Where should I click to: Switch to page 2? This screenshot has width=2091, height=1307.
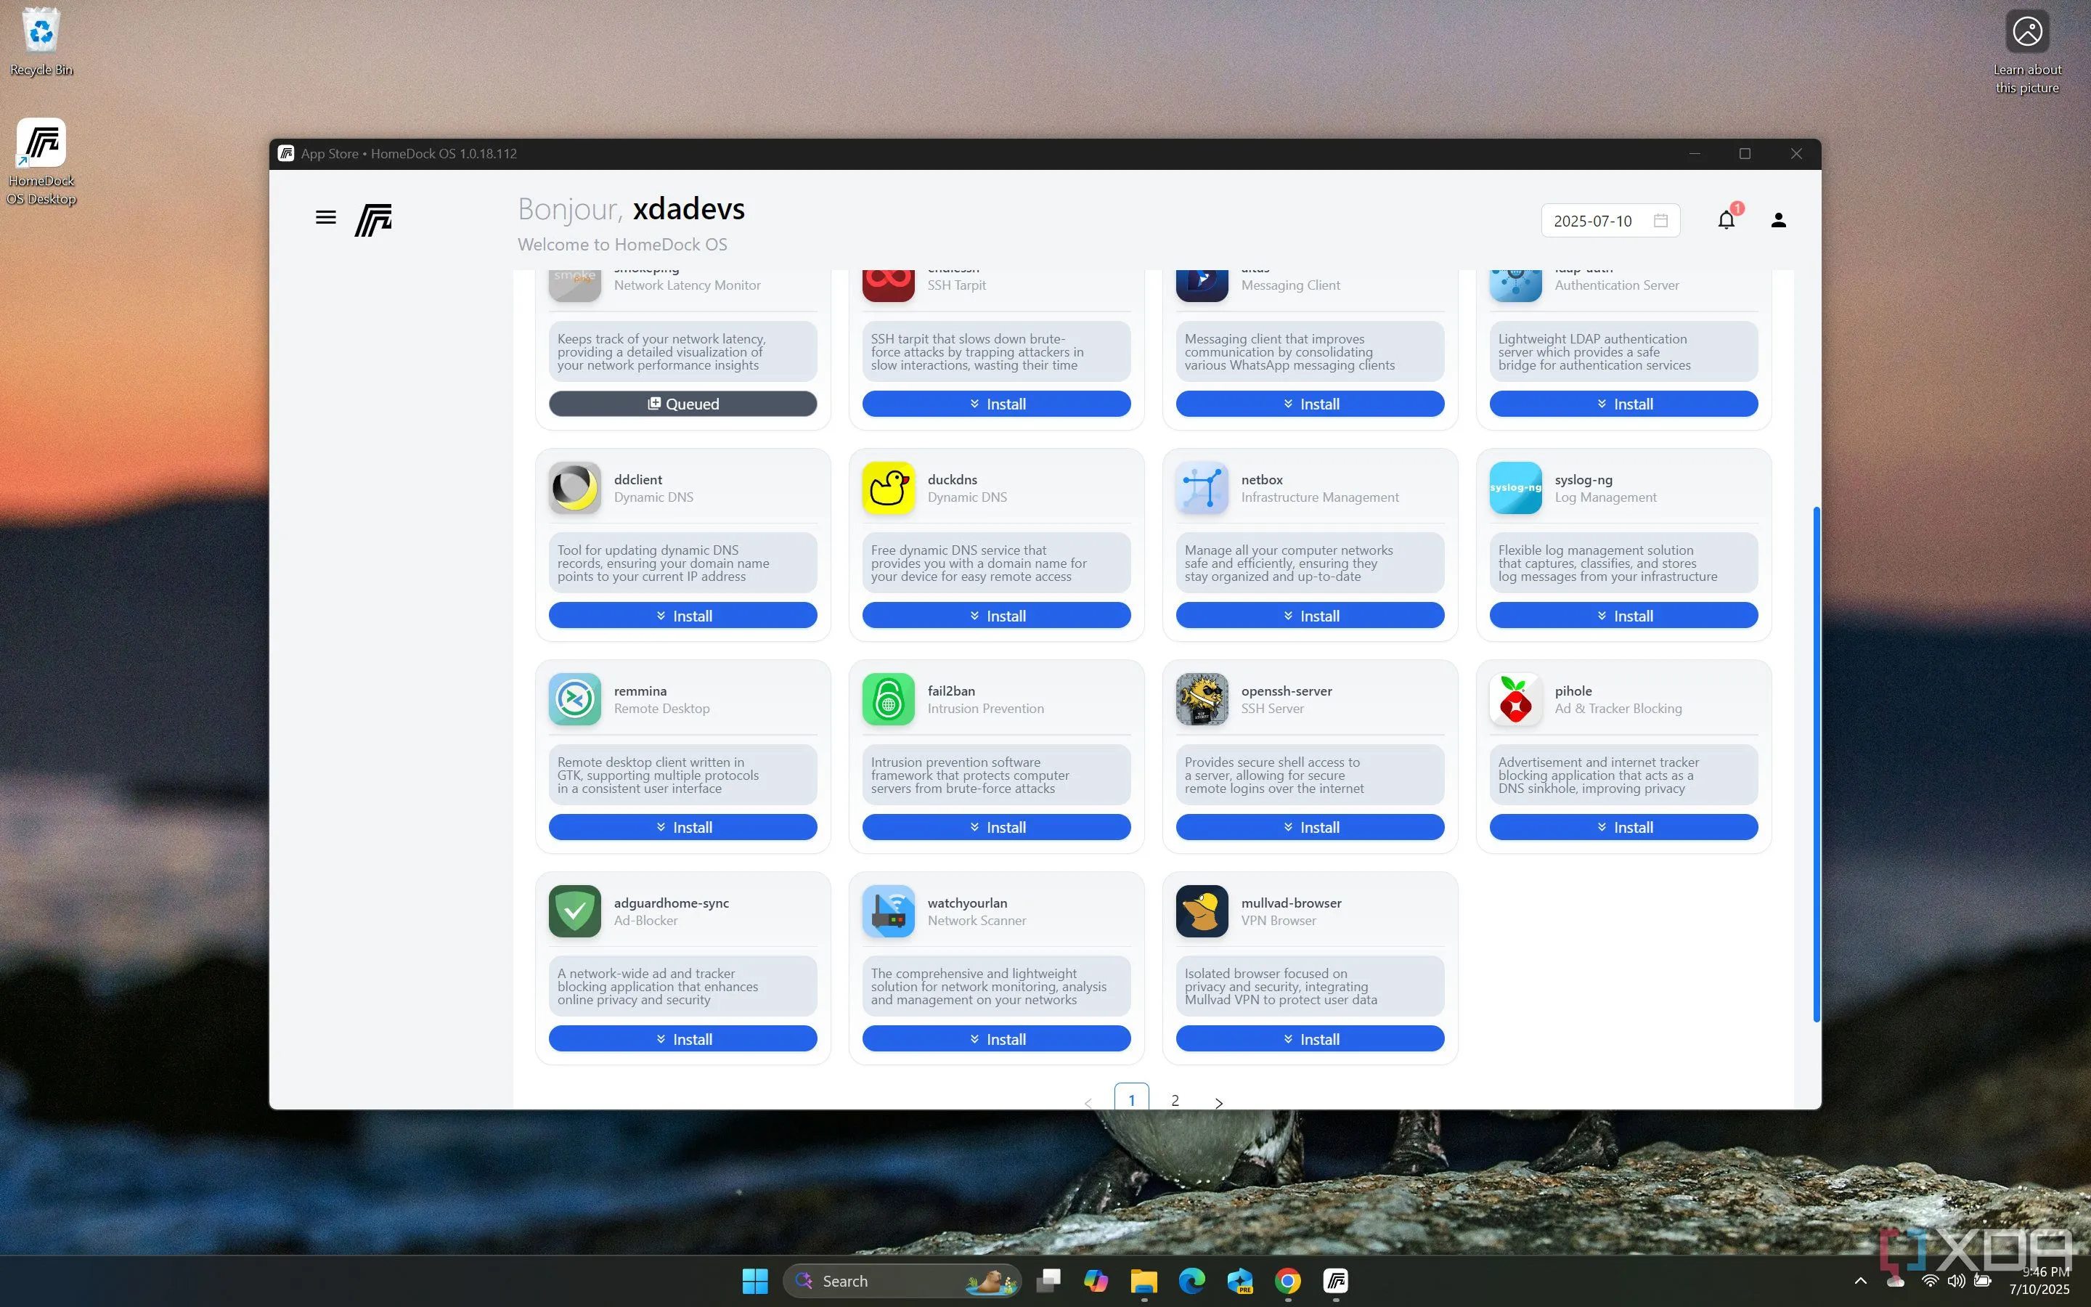[1175, 1100]
